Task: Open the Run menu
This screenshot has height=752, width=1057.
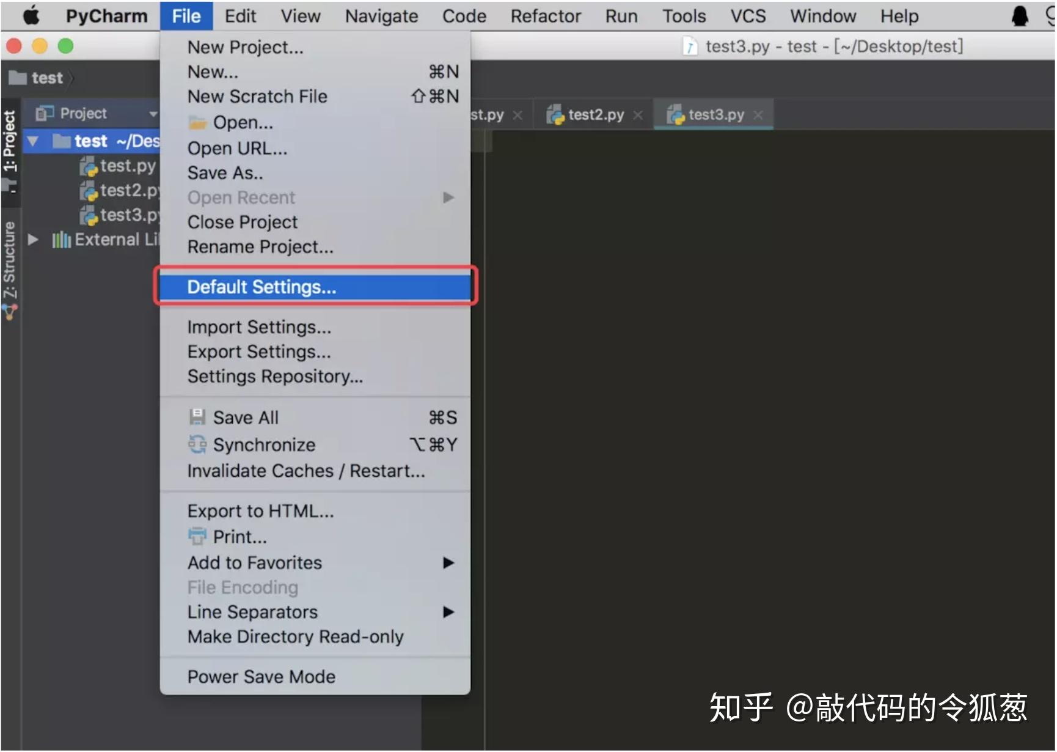Action: [621, 16]
